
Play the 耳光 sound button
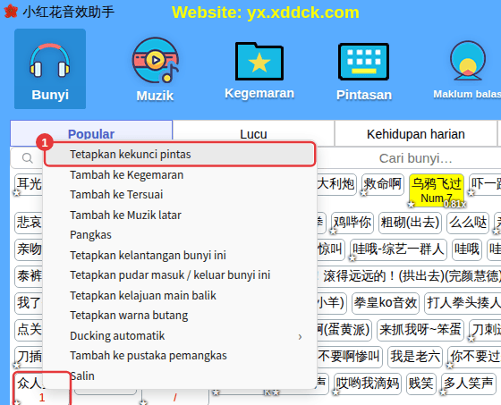[29, 184]
